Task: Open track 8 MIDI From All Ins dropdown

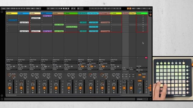Action: [x=82, y=61]
